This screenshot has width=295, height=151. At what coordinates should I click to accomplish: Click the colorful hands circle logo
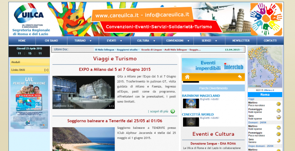pyautogui.click(x=266, y=19)
